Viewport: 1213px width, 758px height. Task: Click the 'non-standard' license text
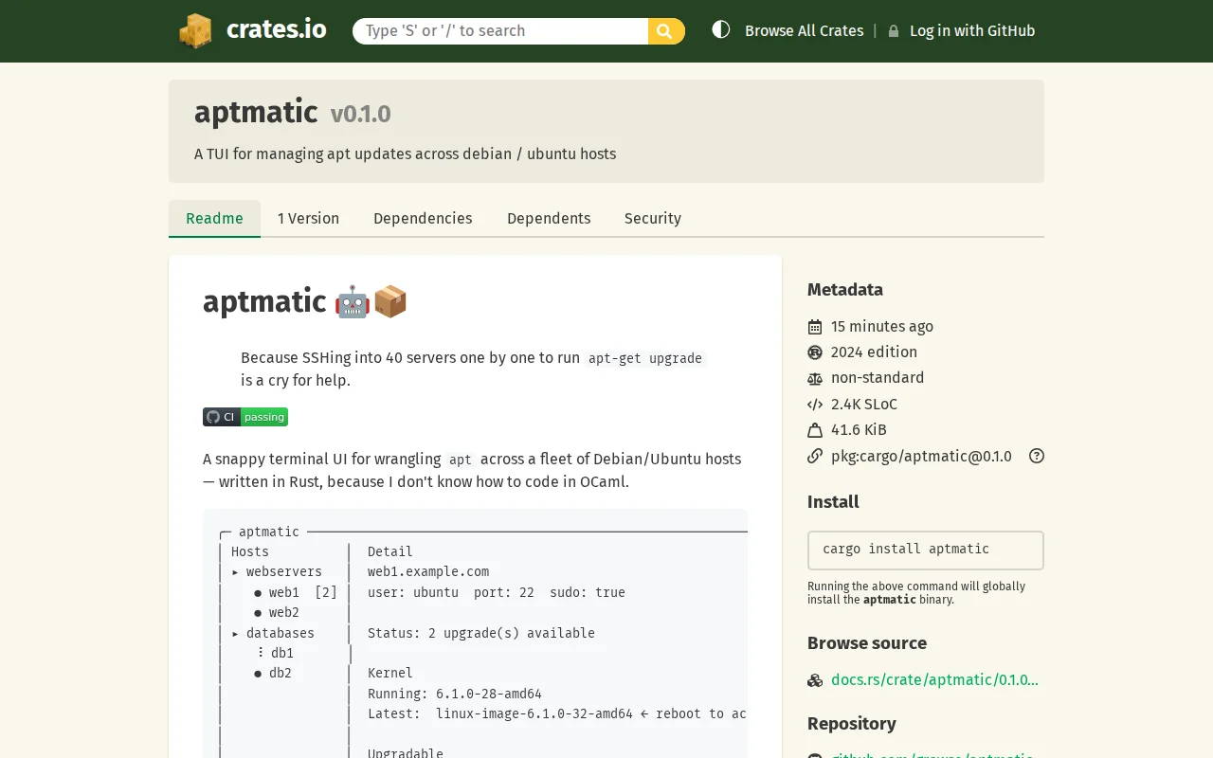(878, 377)
